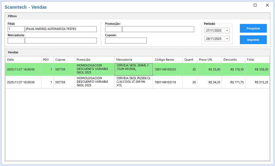Select the CERVEJA SKOL PILSEN row

[x=133, y=82]
